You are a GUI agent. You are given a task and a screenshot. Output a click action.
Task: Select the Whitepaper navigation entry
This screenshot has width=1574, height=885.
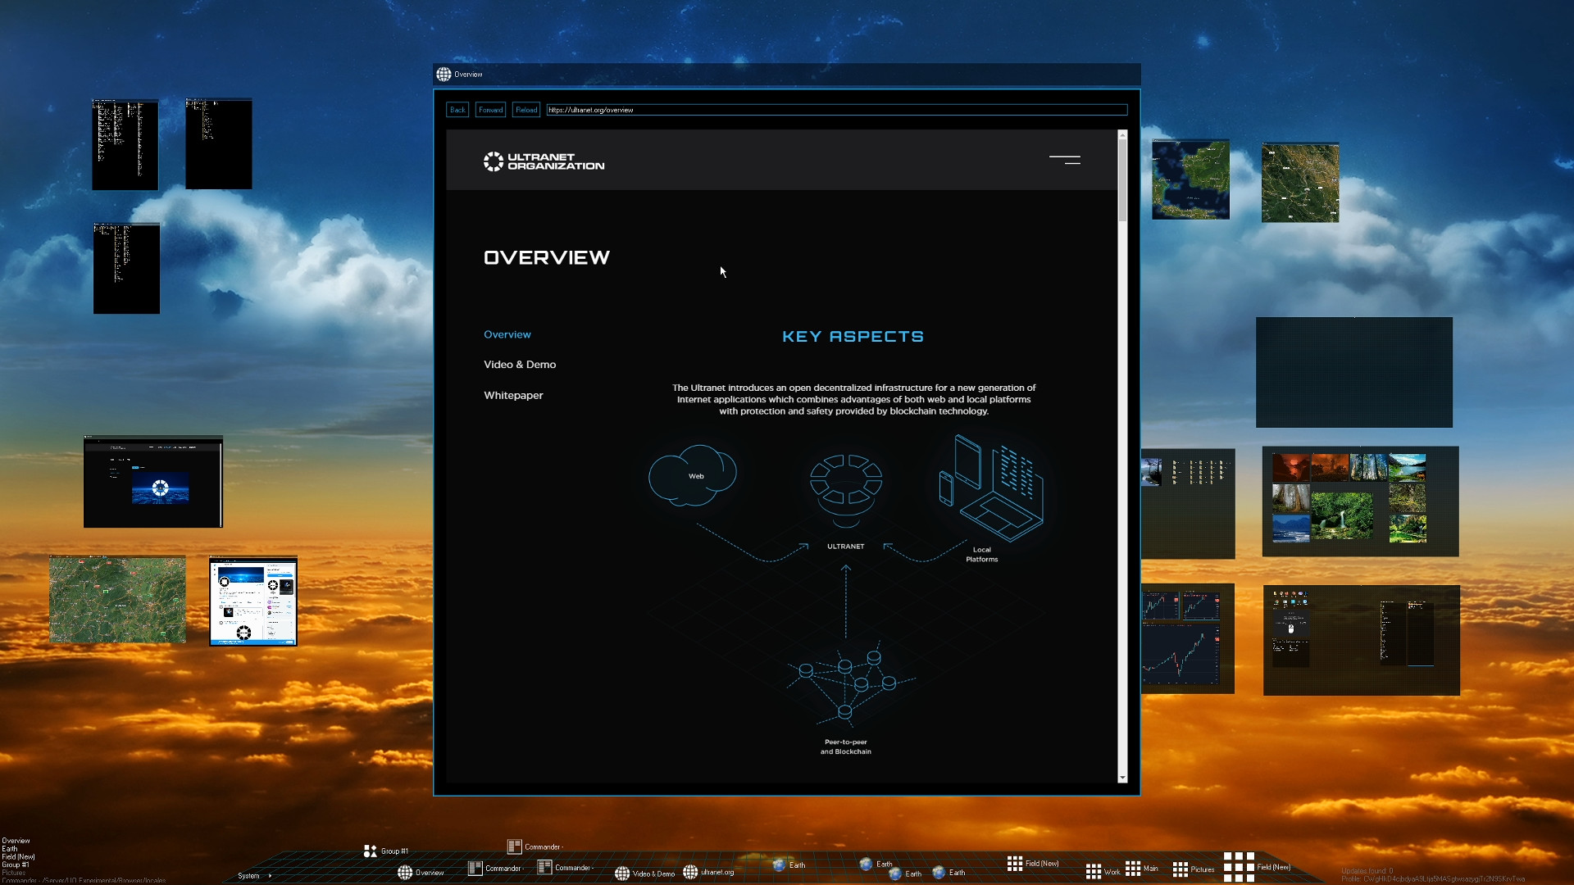coord(512,395)
